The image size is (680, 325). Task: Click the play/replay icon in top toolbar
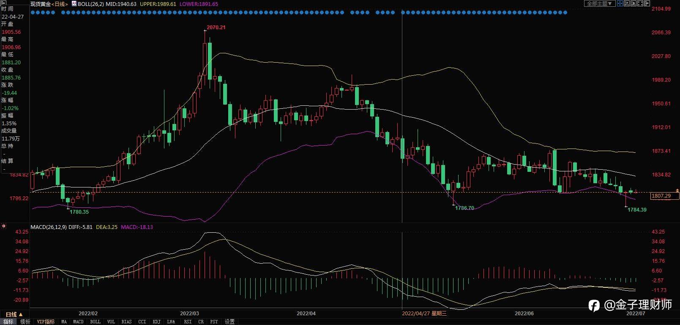click(x=634, y=3)
